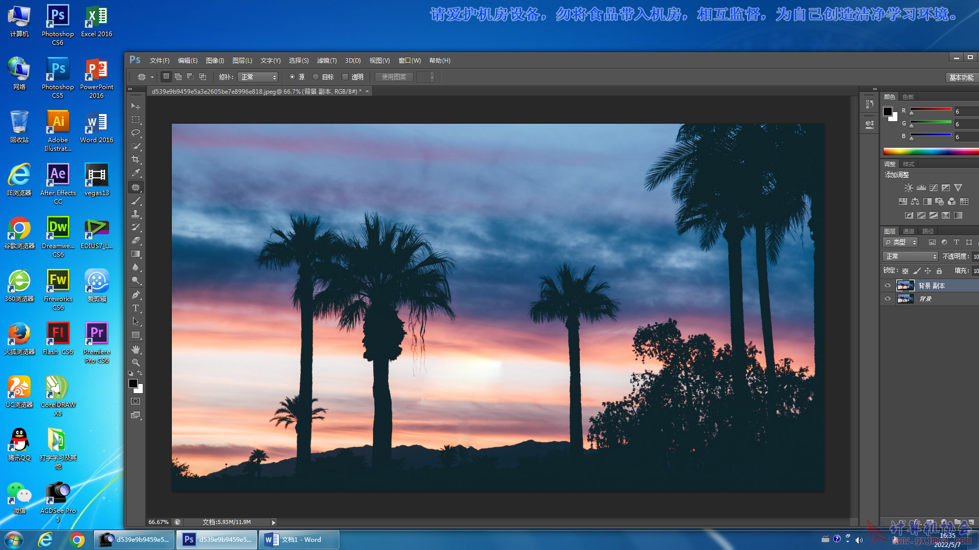Image resolution: width=979 pixels, height=550 pixels.
Task: Select the Blur tool
Action: pos(136,267)
